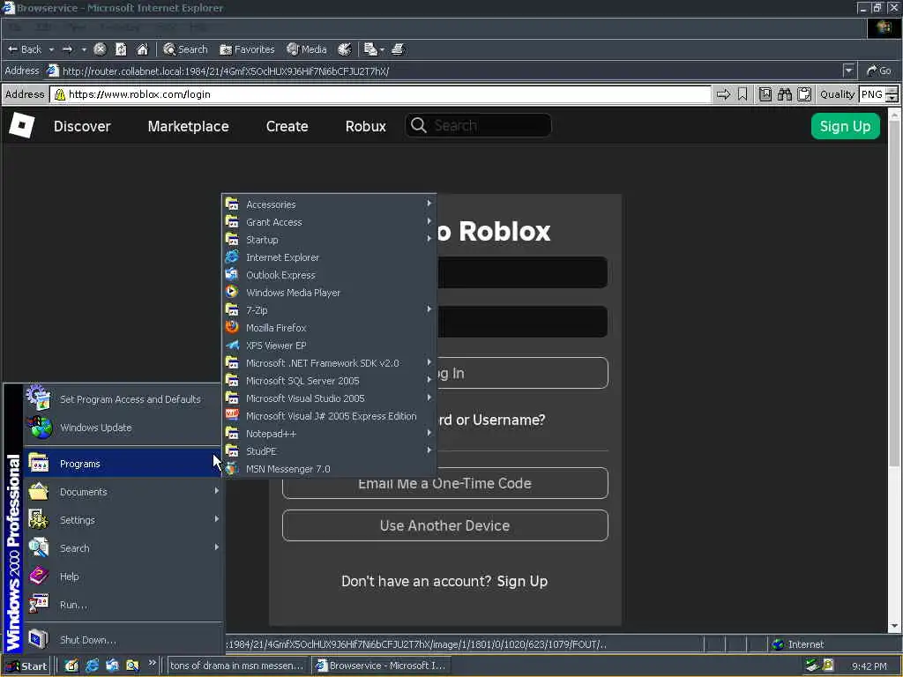Click Email Me a One-Time Code

444,483
